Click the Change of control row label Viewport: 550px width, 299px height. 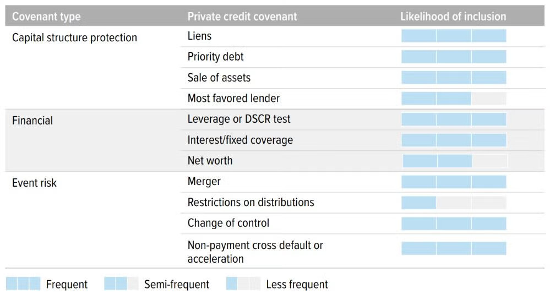[x=228, y=223]
